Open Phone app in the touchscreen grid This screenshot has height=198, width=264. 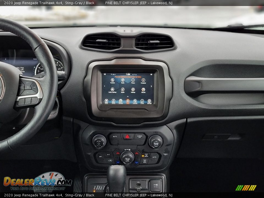coord(133,81)
